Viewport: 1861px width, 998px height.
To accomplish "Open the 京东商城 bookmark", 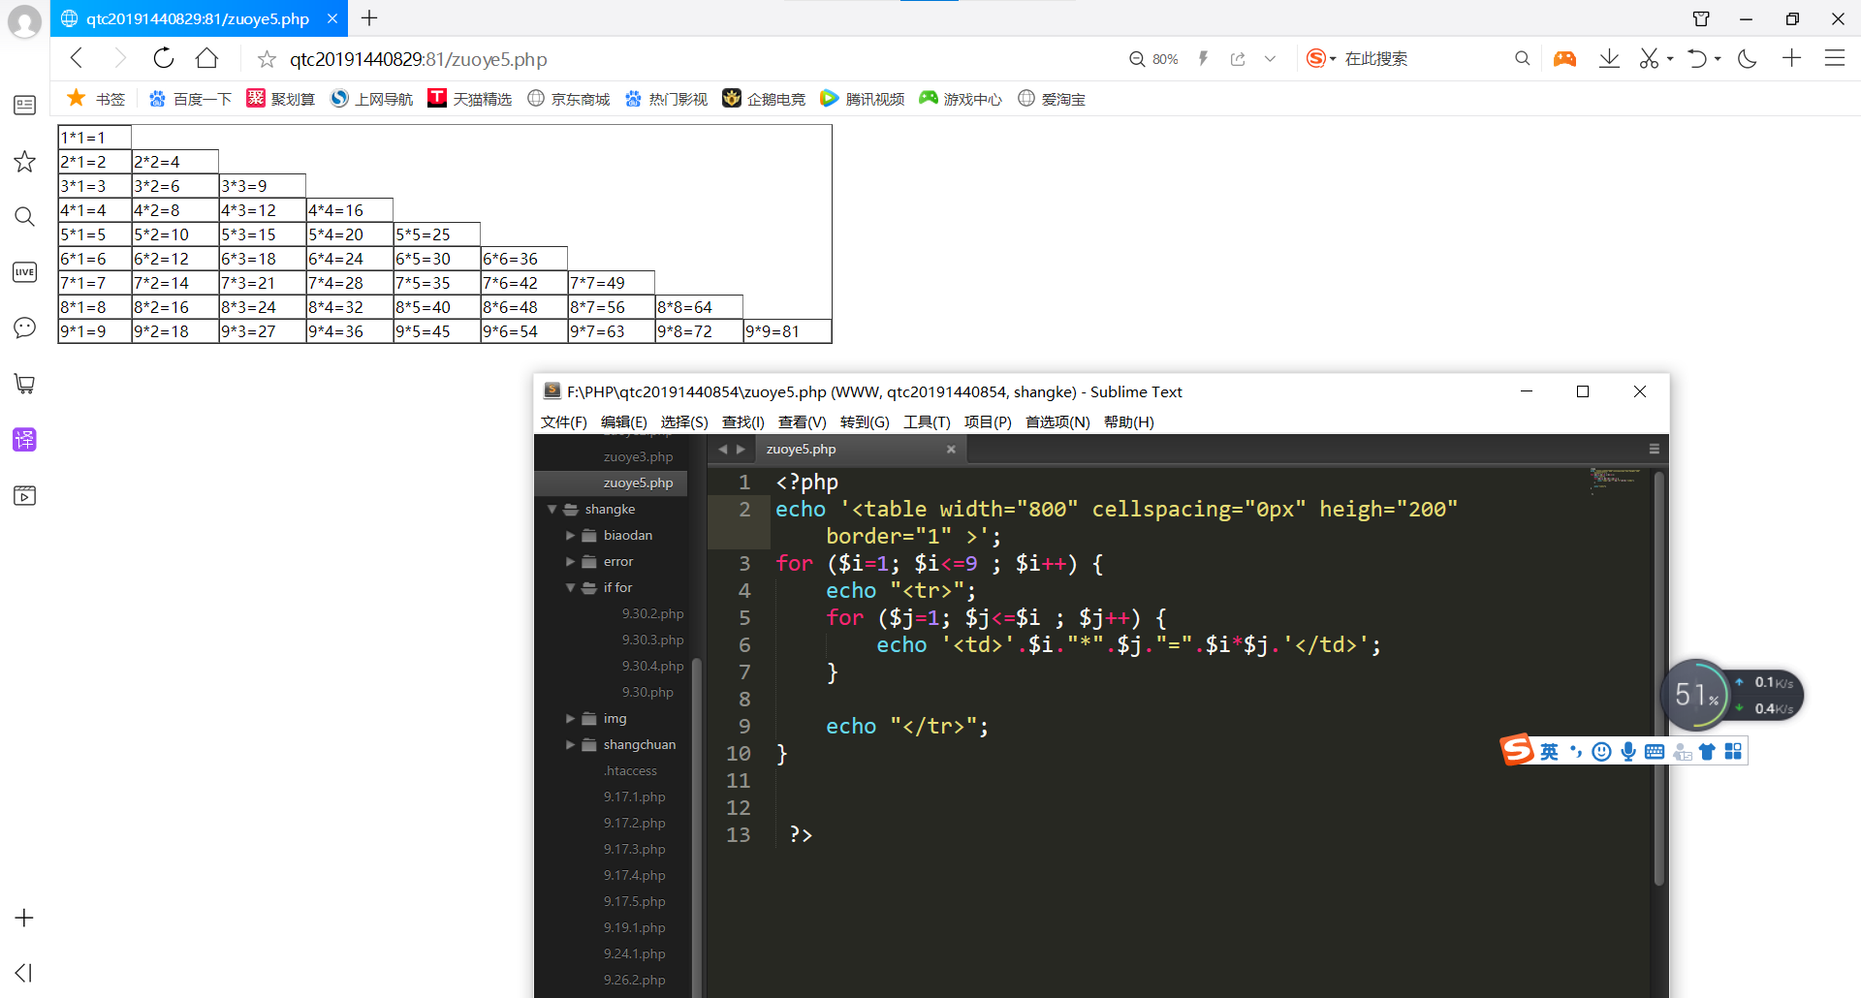I will pos(569,99).
